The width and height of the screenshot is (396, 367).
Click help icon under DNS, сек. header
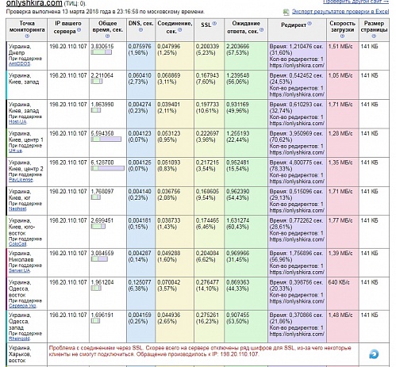click(x=140, y=30)
